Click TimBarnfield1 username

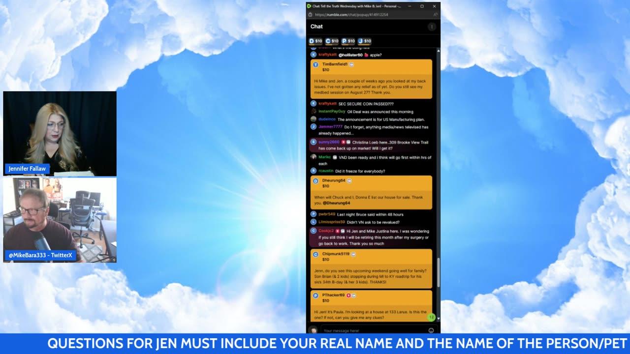335,64
